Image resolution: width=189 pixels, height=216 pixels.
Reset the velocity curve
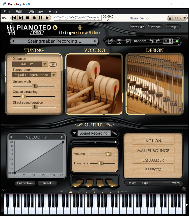(x=47, y=183)
